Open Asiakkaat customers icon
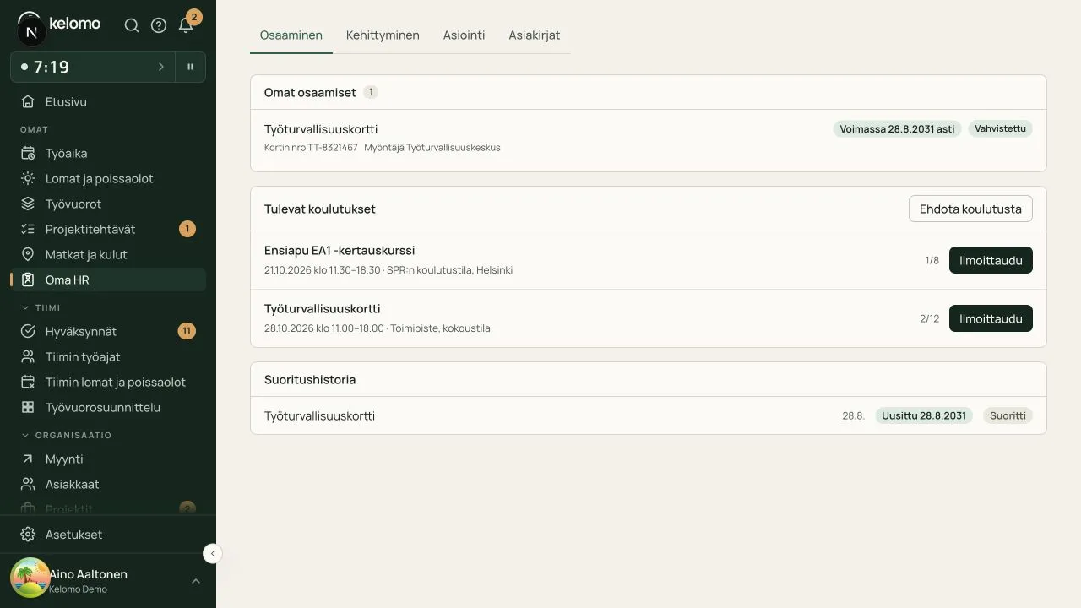Viewport: 1081px width, 608px height. point(28,485)
